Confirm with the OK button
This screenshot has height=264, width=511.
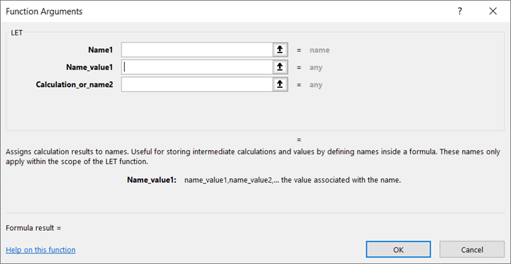click(x=398, y=250)
